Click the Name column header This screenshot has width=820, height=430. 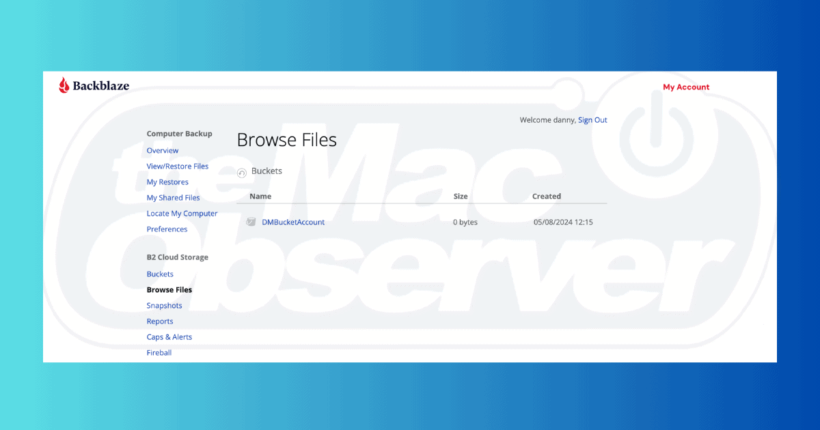pos(260,197)
